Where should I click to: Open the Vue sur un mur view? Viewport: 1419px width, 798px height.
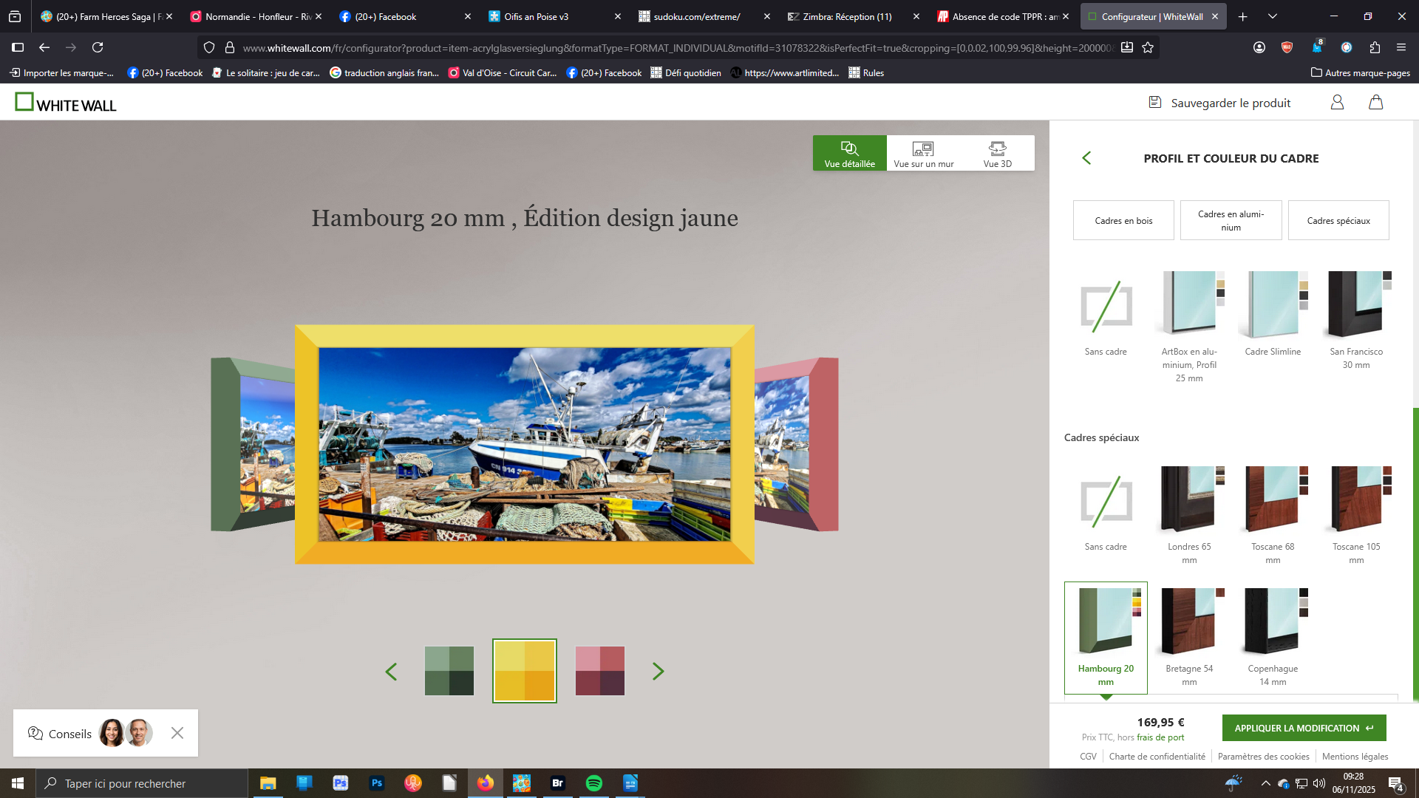click(x=923, y=154)
